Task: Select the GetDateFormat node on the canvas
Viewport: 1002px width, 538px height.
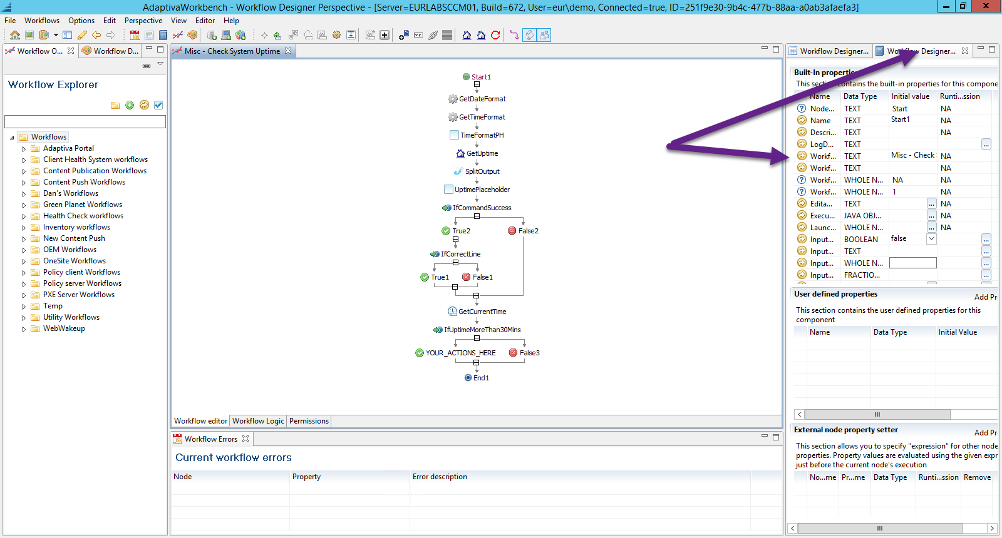Action: [477, 99]
